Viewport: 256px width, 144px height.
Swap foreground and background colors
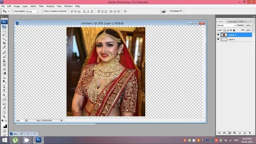(x=6, y=121)
